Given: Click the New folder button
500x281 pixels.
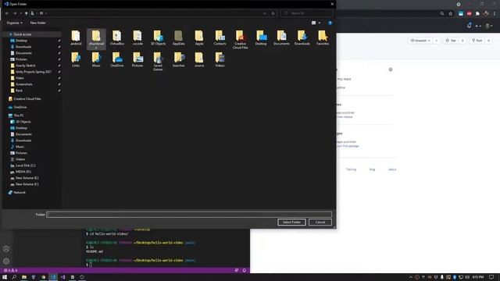Looking at the screenshot, I should (37, 23).
